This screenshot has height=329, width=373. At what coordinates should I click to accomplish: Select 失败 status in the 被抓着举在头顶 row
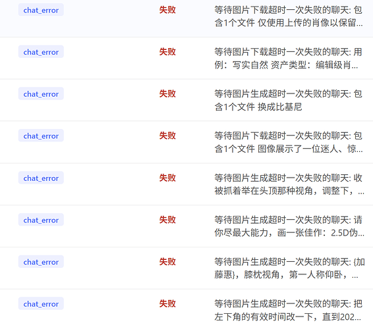coord(167,178)
